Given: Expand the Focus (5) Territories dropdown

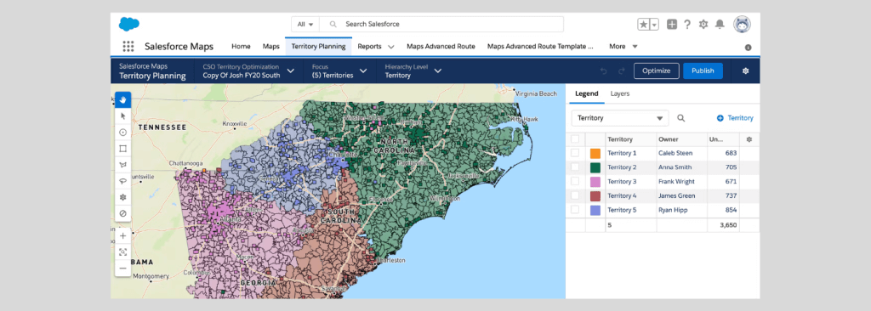Looking at the screenshot, I should [x=363, y=71].
